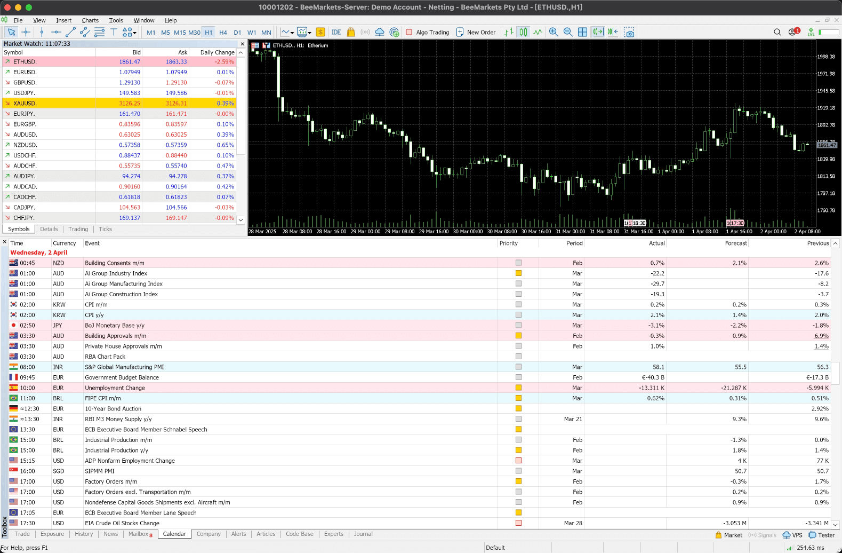Open the Charts menu
The width and height of the screenshot is (842, 553).
90,20
